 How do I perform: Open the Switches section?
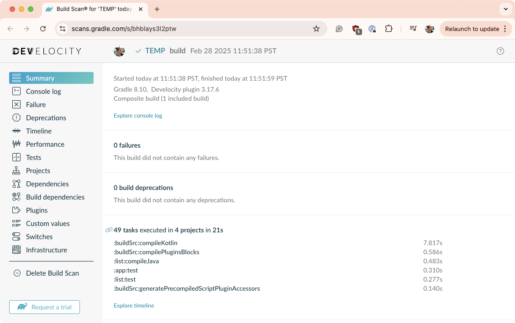39,237
